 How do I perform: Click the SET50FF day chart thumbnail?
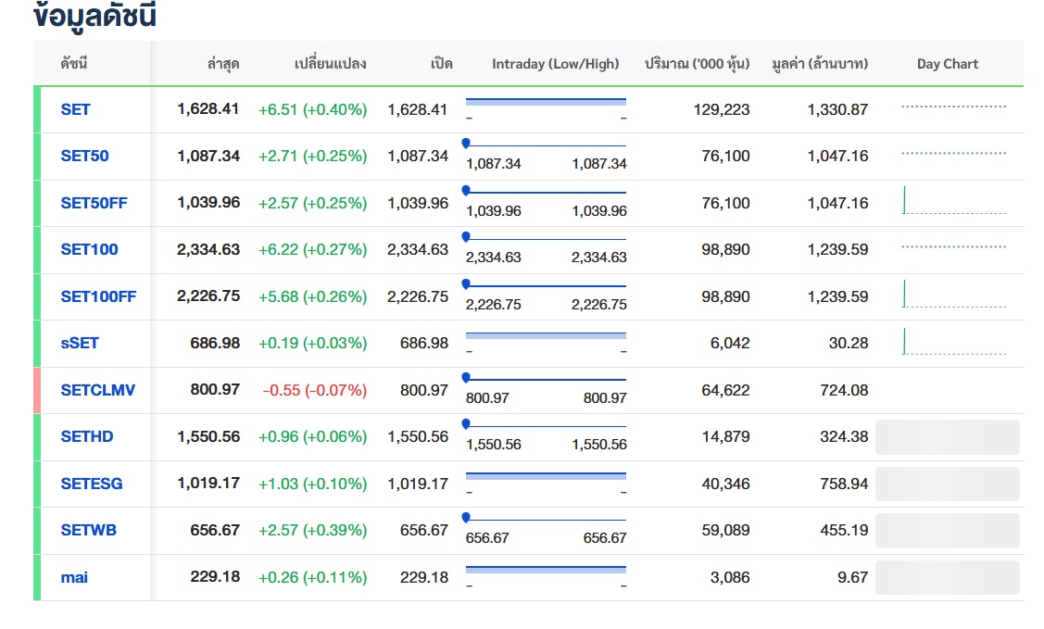(x=953, y=200)
